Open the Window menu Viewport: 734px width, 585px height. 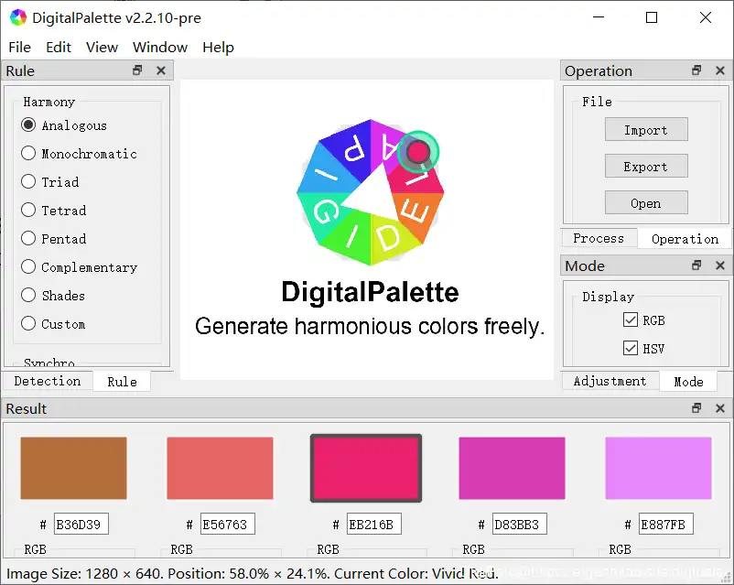pyautogui.click(x=159, y=47)
